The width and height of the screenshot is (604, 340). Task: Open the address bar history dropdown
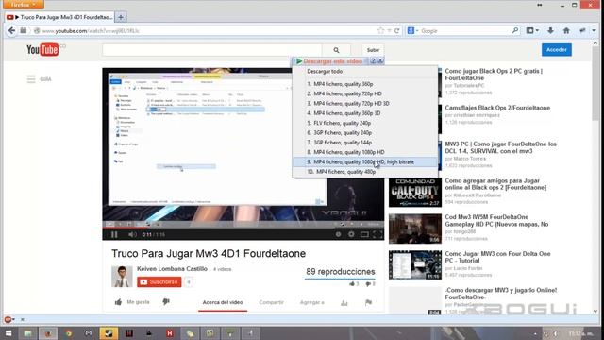point(389,30)
